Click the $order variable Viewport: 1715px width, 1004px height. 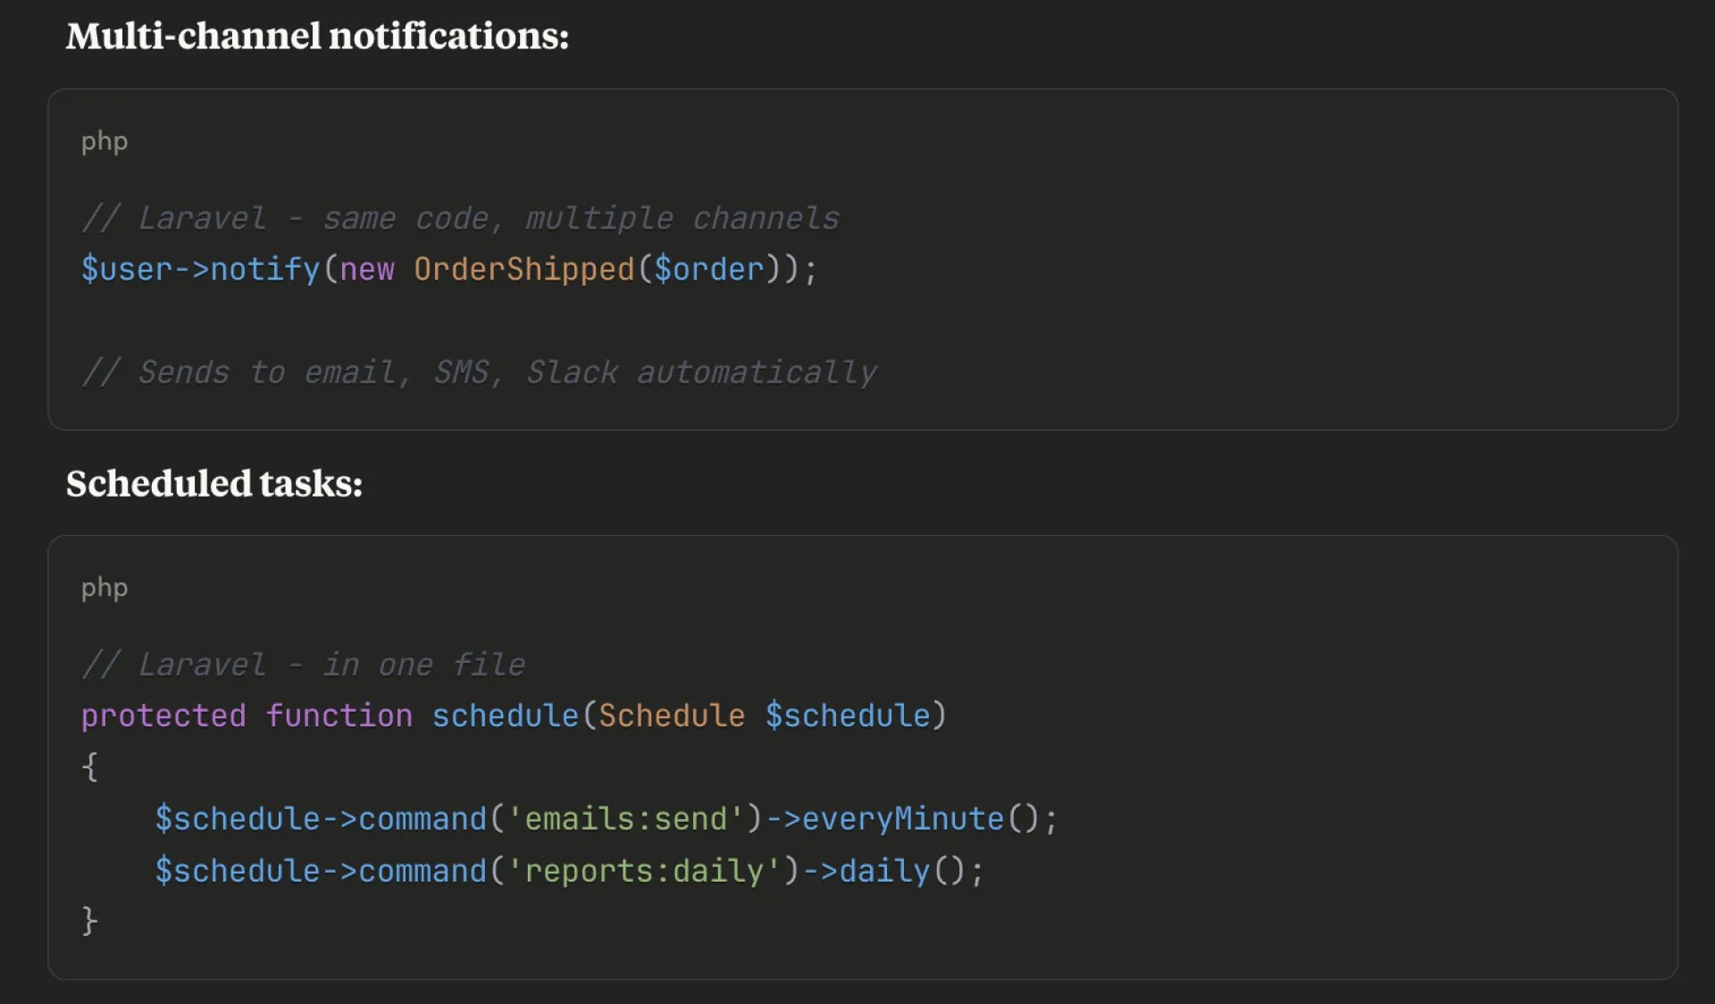[x=709, y=270]
